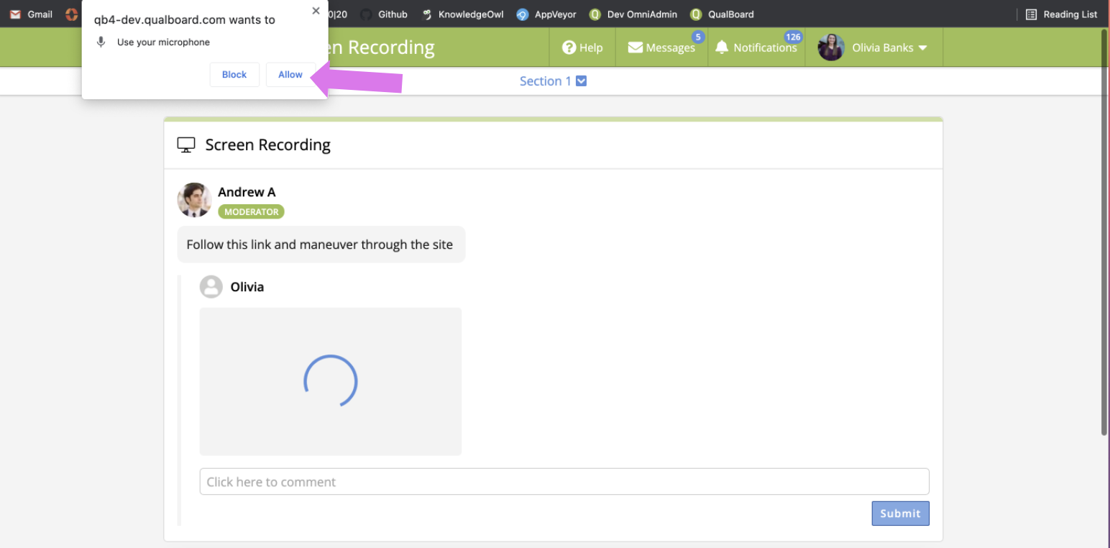
Task: Click the Andrew A name
Action: coord(247,192)
